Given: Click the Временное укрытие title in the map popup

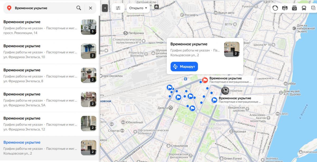Looking at the screenshot, I should click(189, 44).
